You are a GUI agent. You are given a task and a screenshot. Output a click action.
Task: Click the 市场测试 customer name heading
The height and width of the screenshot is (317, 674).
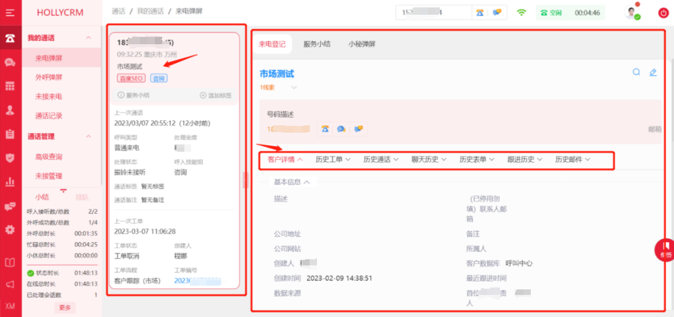coord(277,74)
